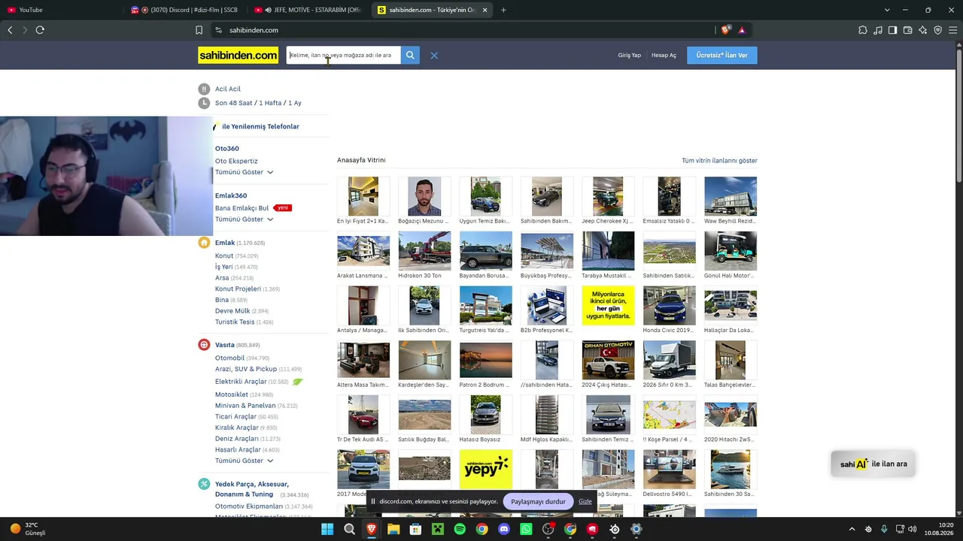Screen dimensions: 963x541
Task: Go back using the browser back arrow
Action: [x=10, y=30]
